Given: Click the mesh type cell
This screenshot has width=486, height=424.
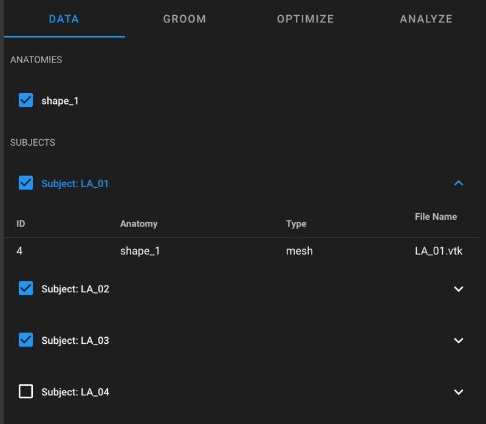Looking at the screenshot, I should click(299, 250).
